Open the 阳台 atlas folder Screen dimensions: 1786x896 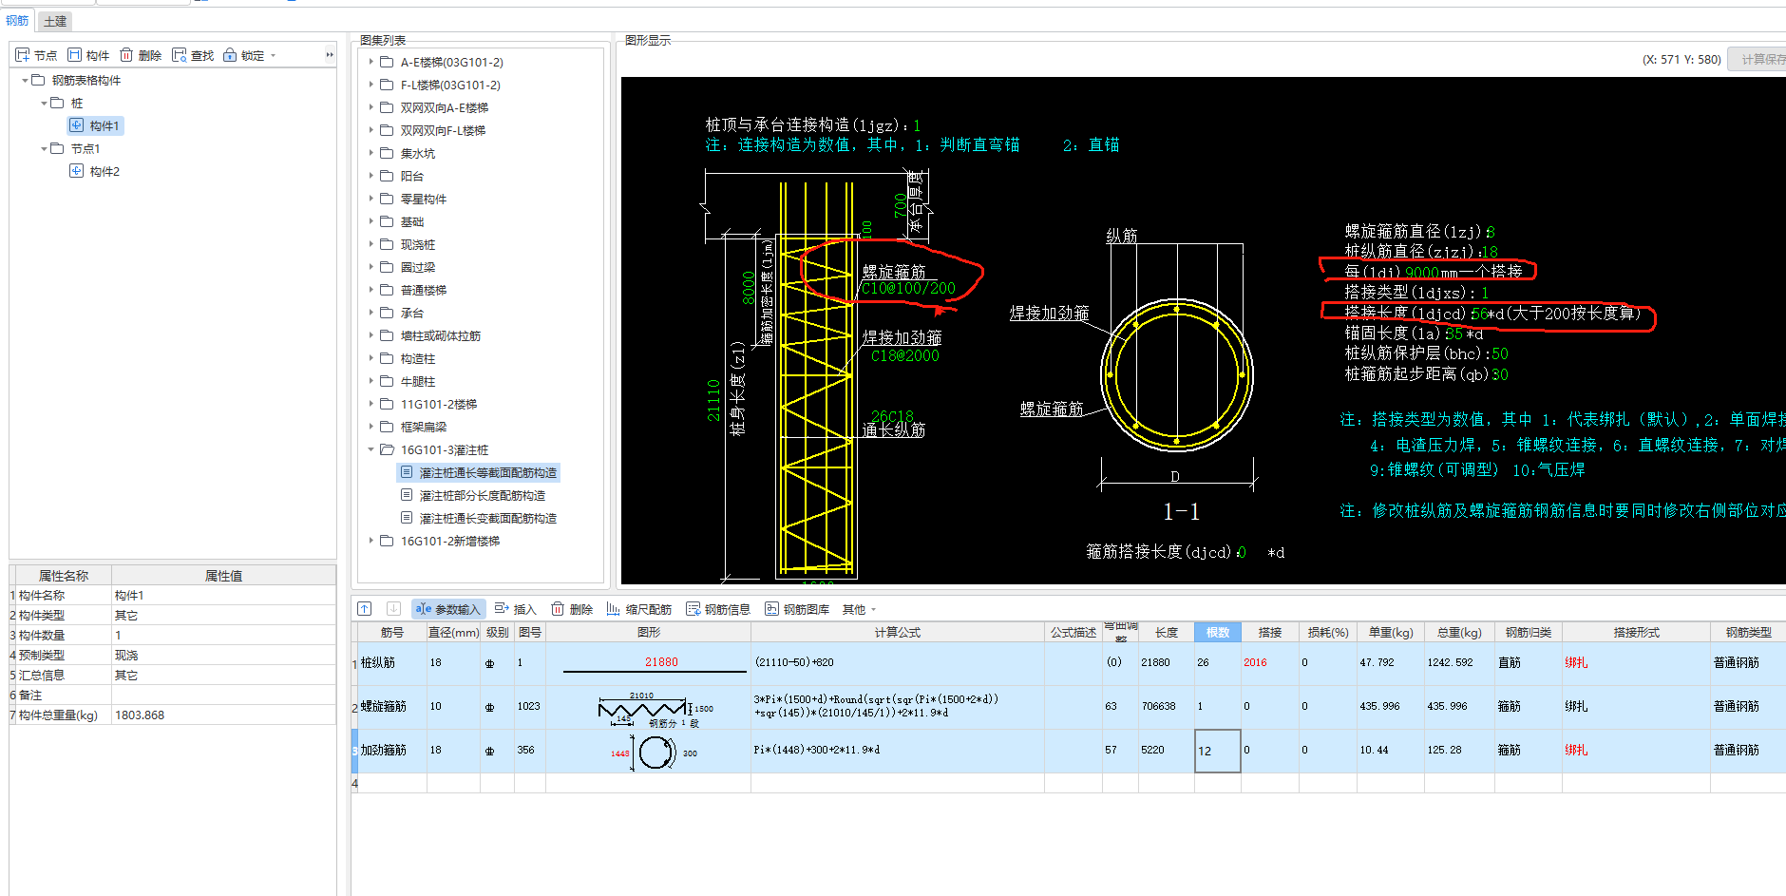pyautogui.click(x=411, y=176)
